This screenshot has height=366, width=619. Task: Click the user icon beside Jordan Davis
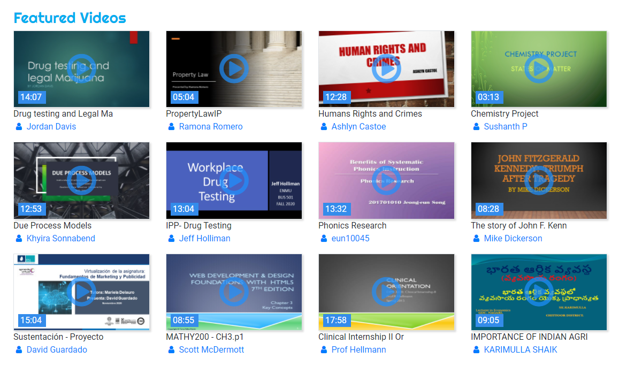tap(19, 127)
